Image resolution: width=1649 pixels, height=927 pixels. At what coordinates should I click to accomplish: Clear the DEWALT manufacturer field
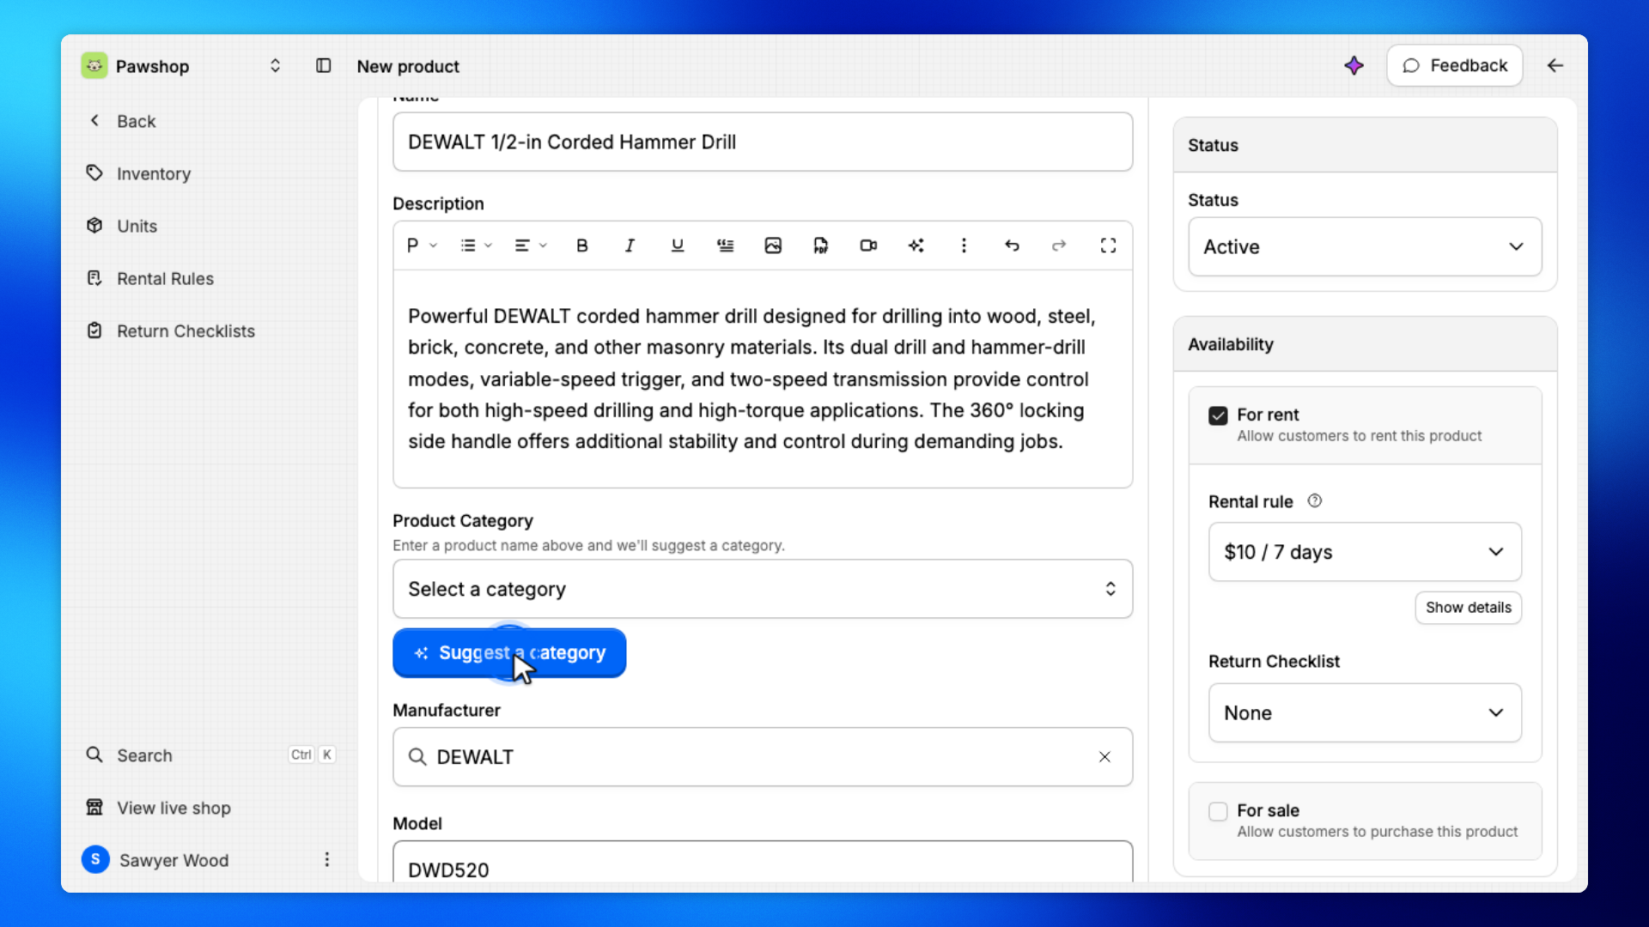pyautogui.click(x=1104, y=757)
